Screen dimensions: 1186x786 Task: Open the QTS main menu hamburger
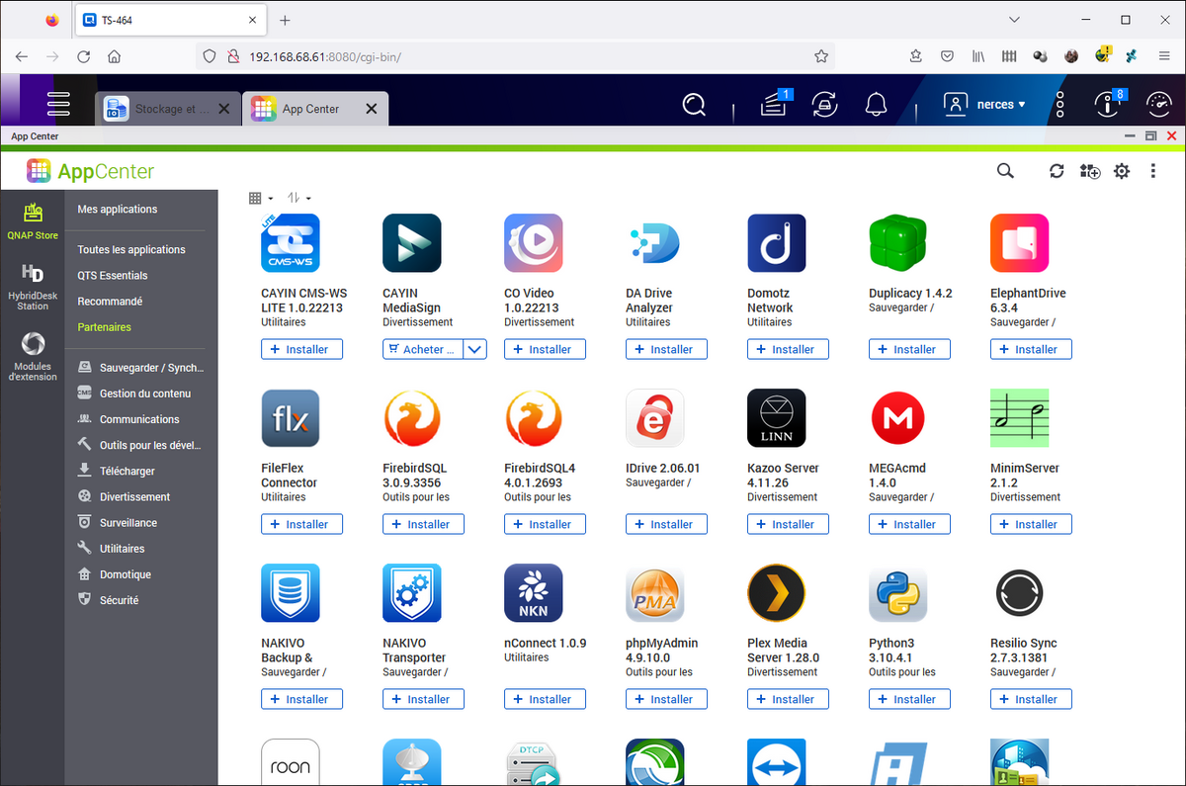click(58, 103)
